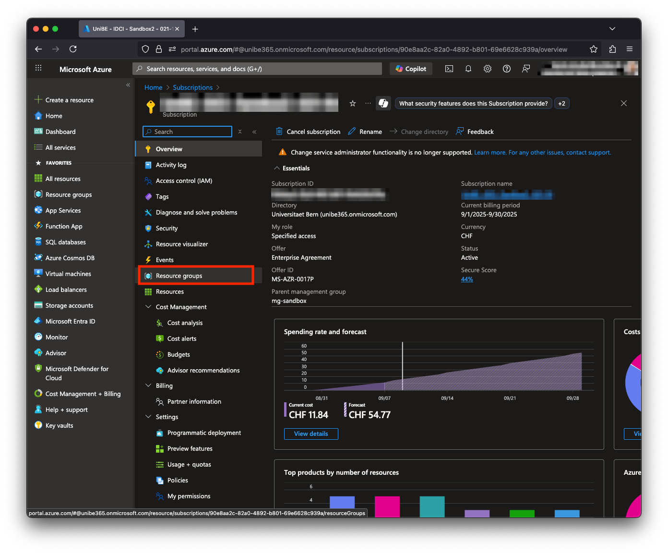Open the notifications bell
The height and width of the screenshot is (553, 668).
click(x=468, y=69)
